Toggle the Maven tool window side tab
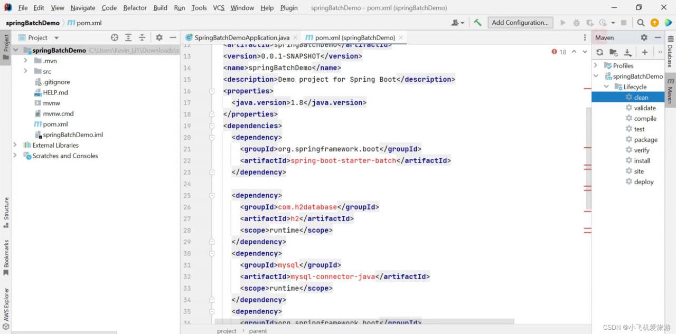The width and height of the screenshot is (676, 334). [670, 91]
